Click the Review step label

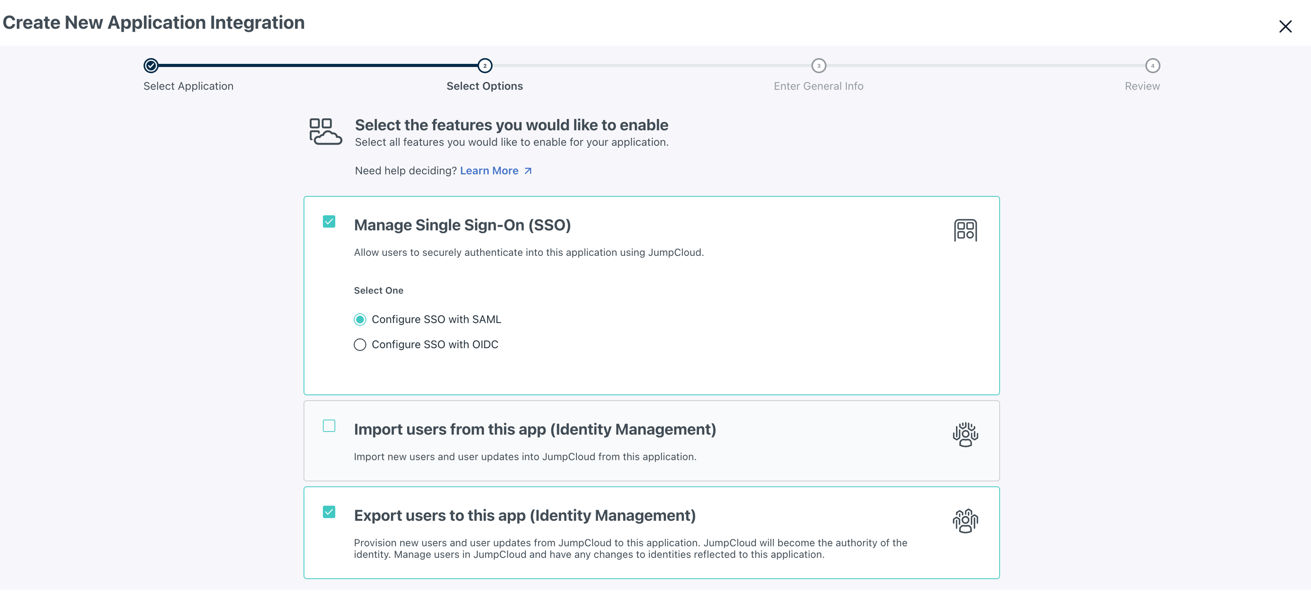point(1142,86)
